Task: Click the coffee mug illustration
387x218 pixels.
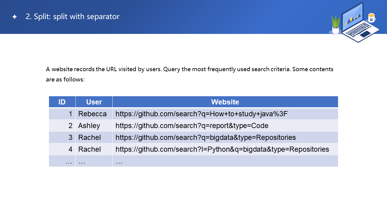Action: (x=371, y=18)
